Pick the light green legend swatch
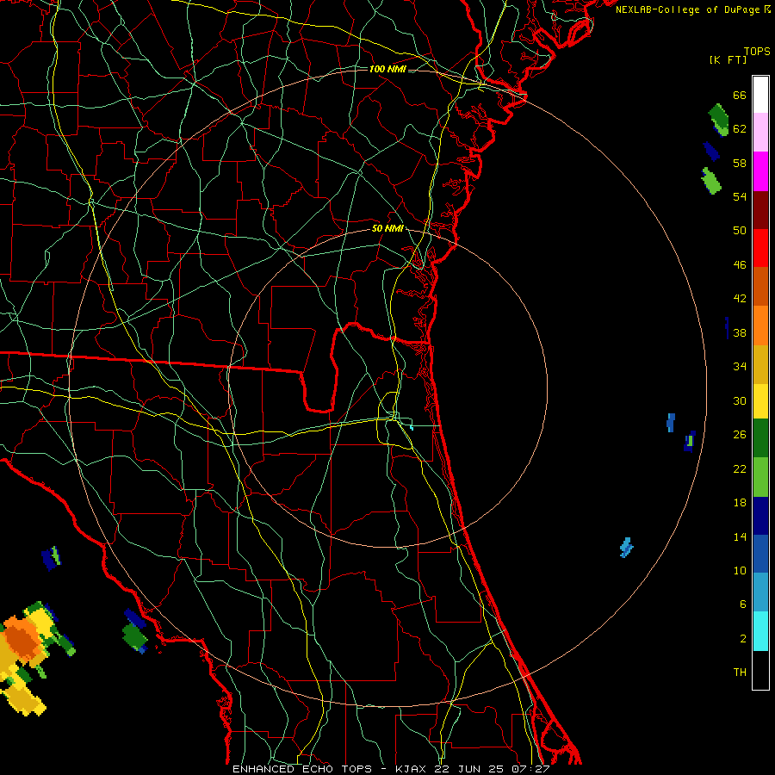 tap(760, 477)
